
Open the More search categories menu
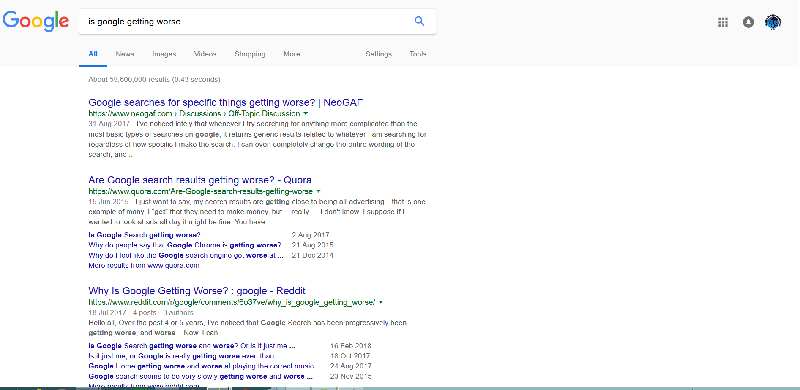pos(292,54)
